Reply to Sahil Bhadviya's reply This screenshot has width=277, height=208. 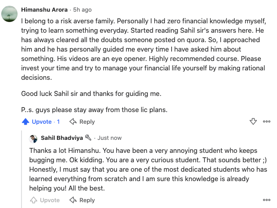click(82, 200)
